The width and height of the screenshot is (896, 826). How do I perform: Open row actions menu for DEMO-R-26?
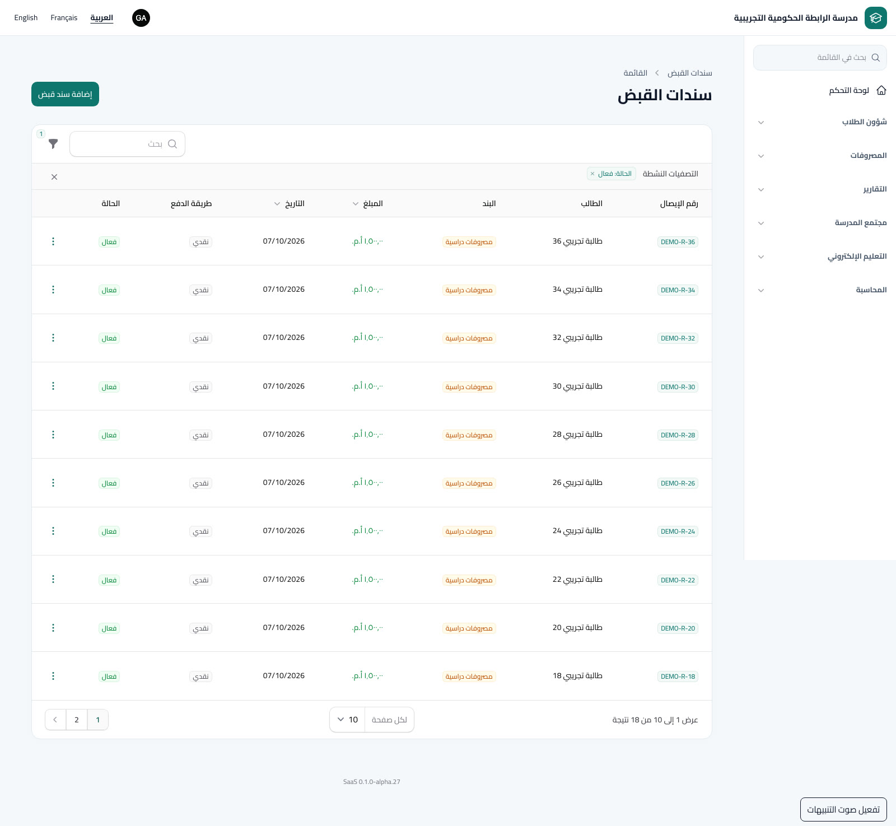click(x=53, y=483)
